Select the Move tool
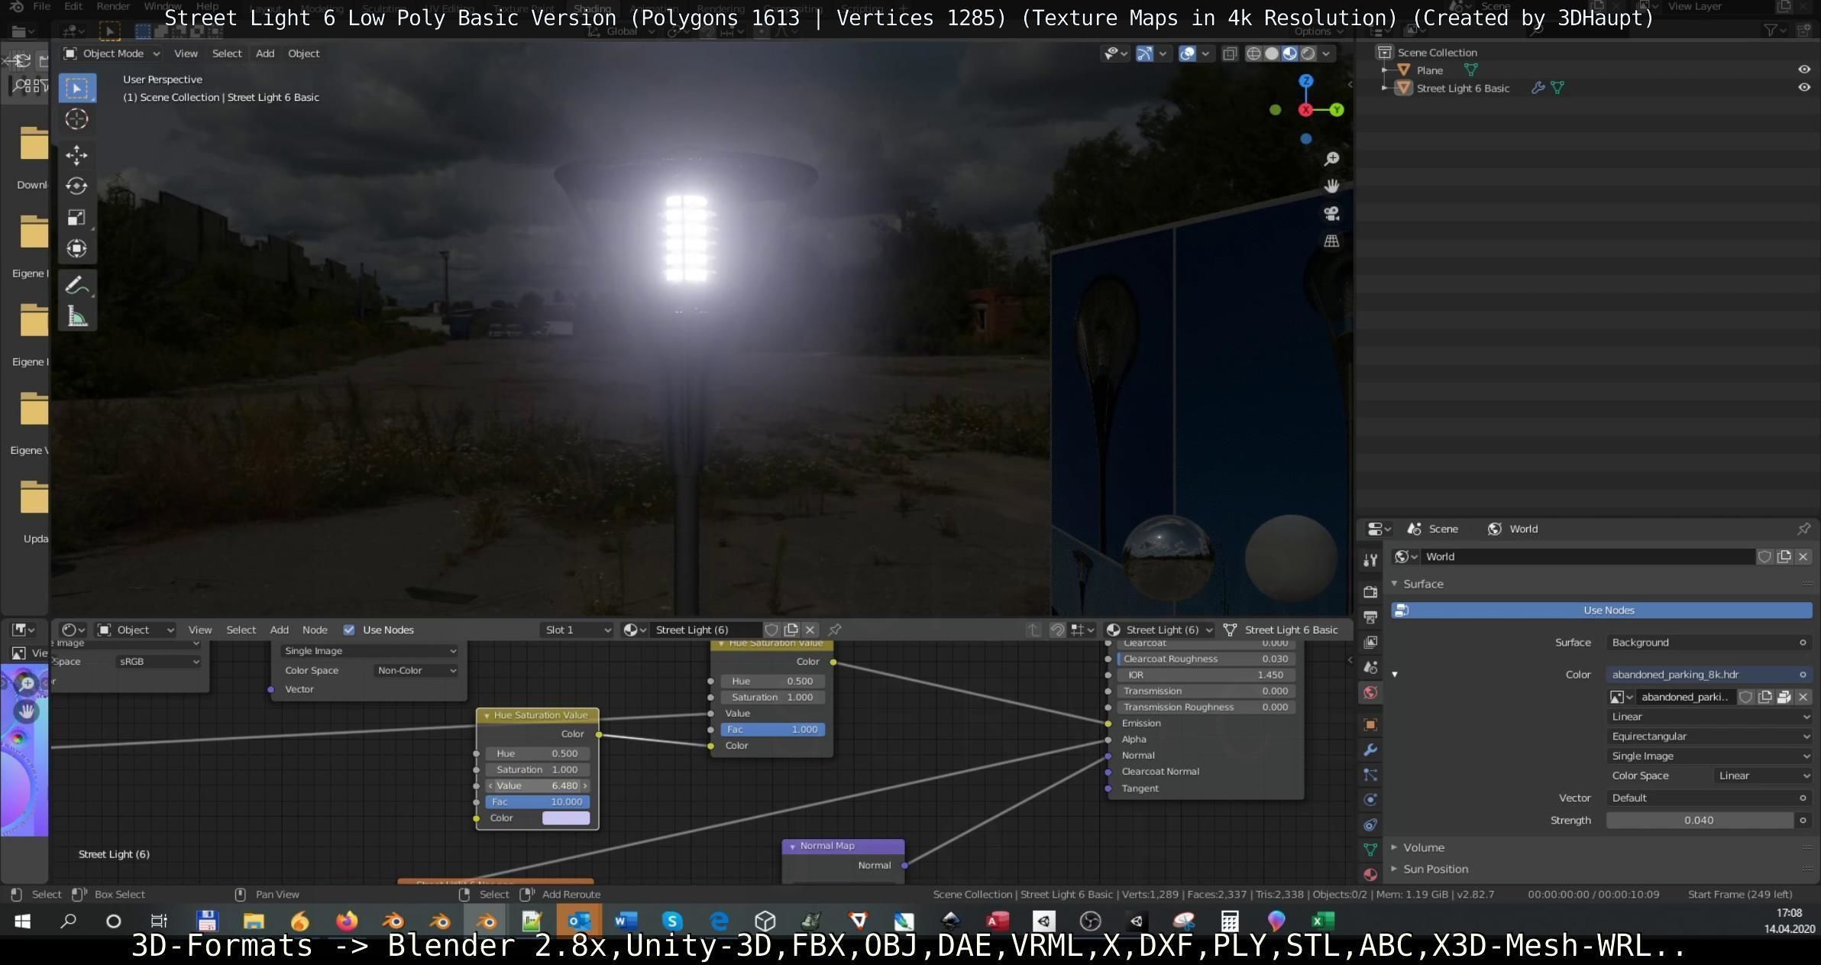Image resolution: width=1821 pixels, height=965 pixels. pyautogui.click(x=76, y=155)
